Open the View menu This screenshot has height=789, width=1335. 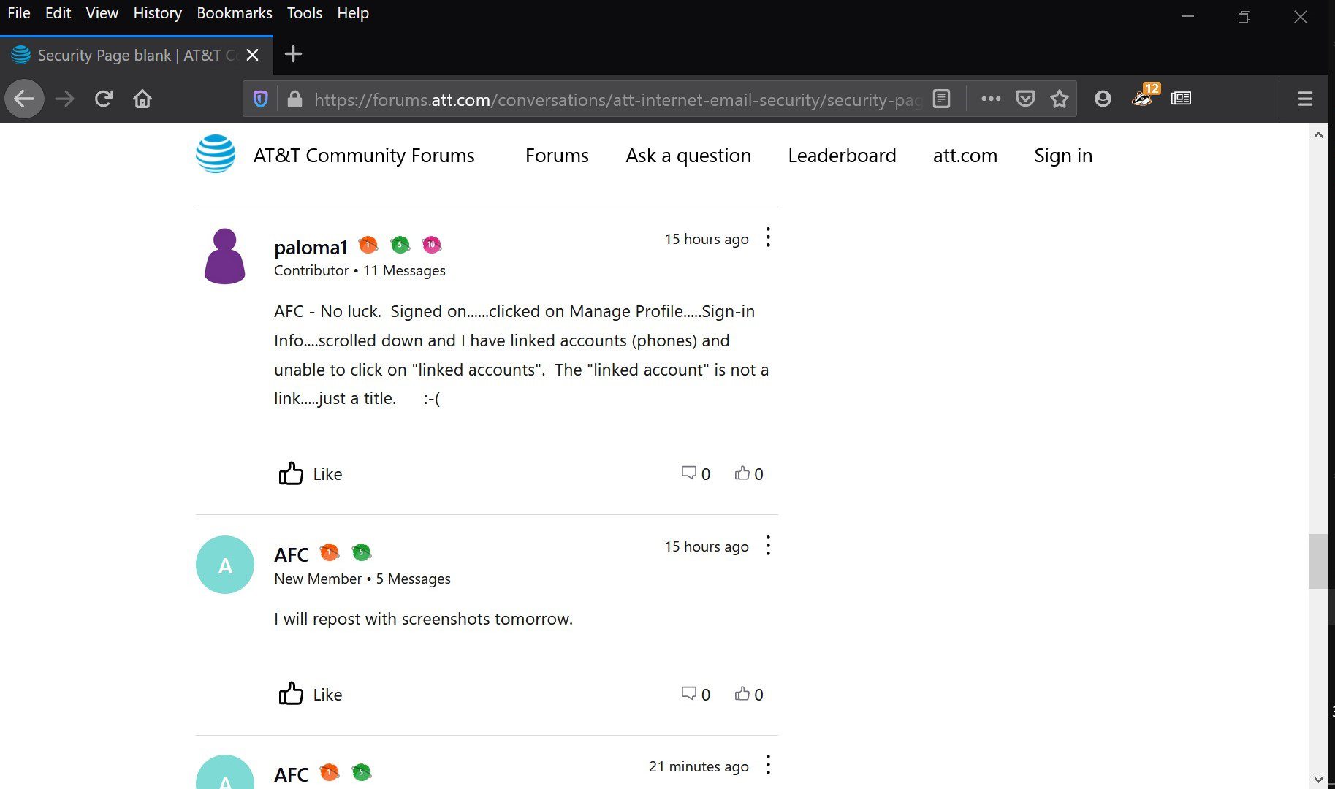[x=102, y=13]
